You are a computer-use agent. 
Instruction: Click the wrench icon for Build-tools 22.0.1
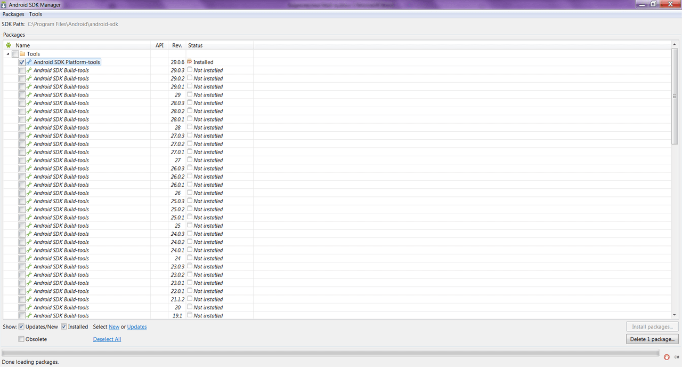click(x=29, y=291)
